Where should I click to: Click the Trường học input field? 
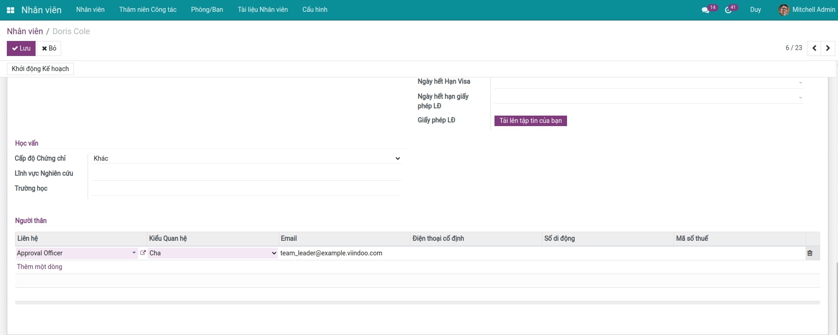point(246,188)
